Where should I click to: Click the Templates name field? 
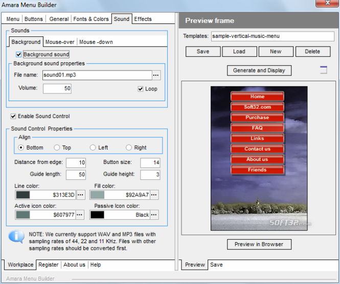coord(273,36)
